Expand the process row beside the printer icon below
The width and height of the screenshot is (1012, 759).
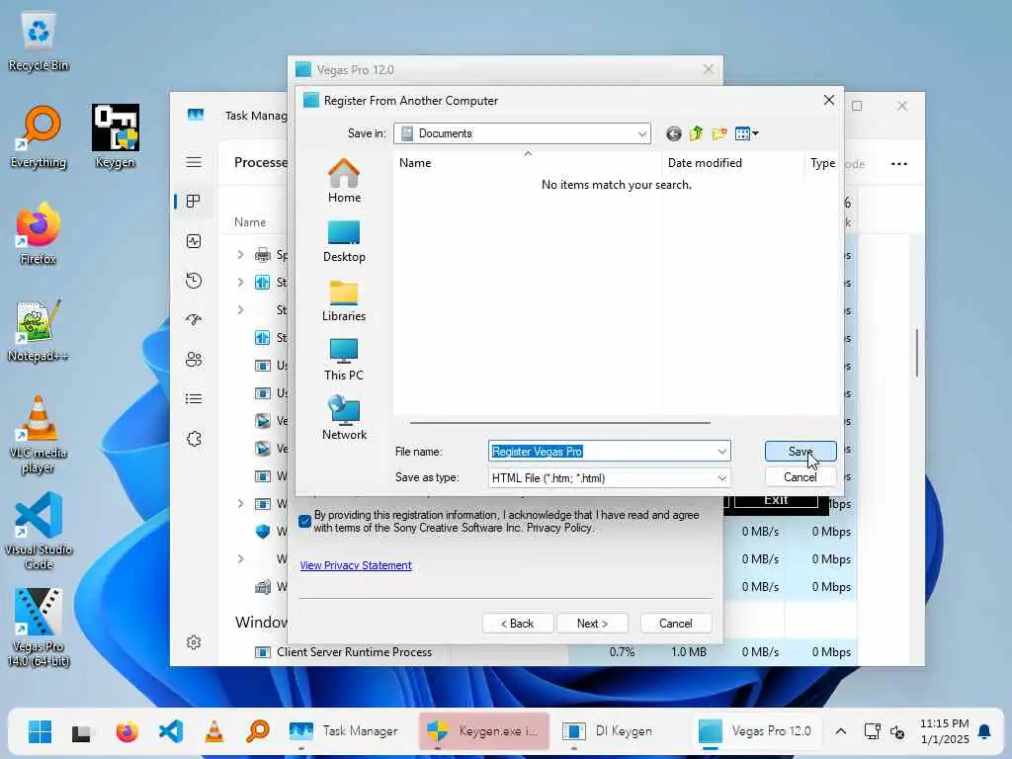240,283
